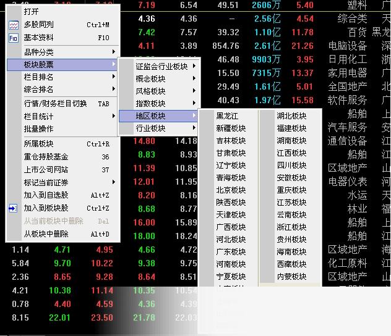The image size is (391, 336).
Task: Select 多股同列 menu item
Action: click(64, 25)
